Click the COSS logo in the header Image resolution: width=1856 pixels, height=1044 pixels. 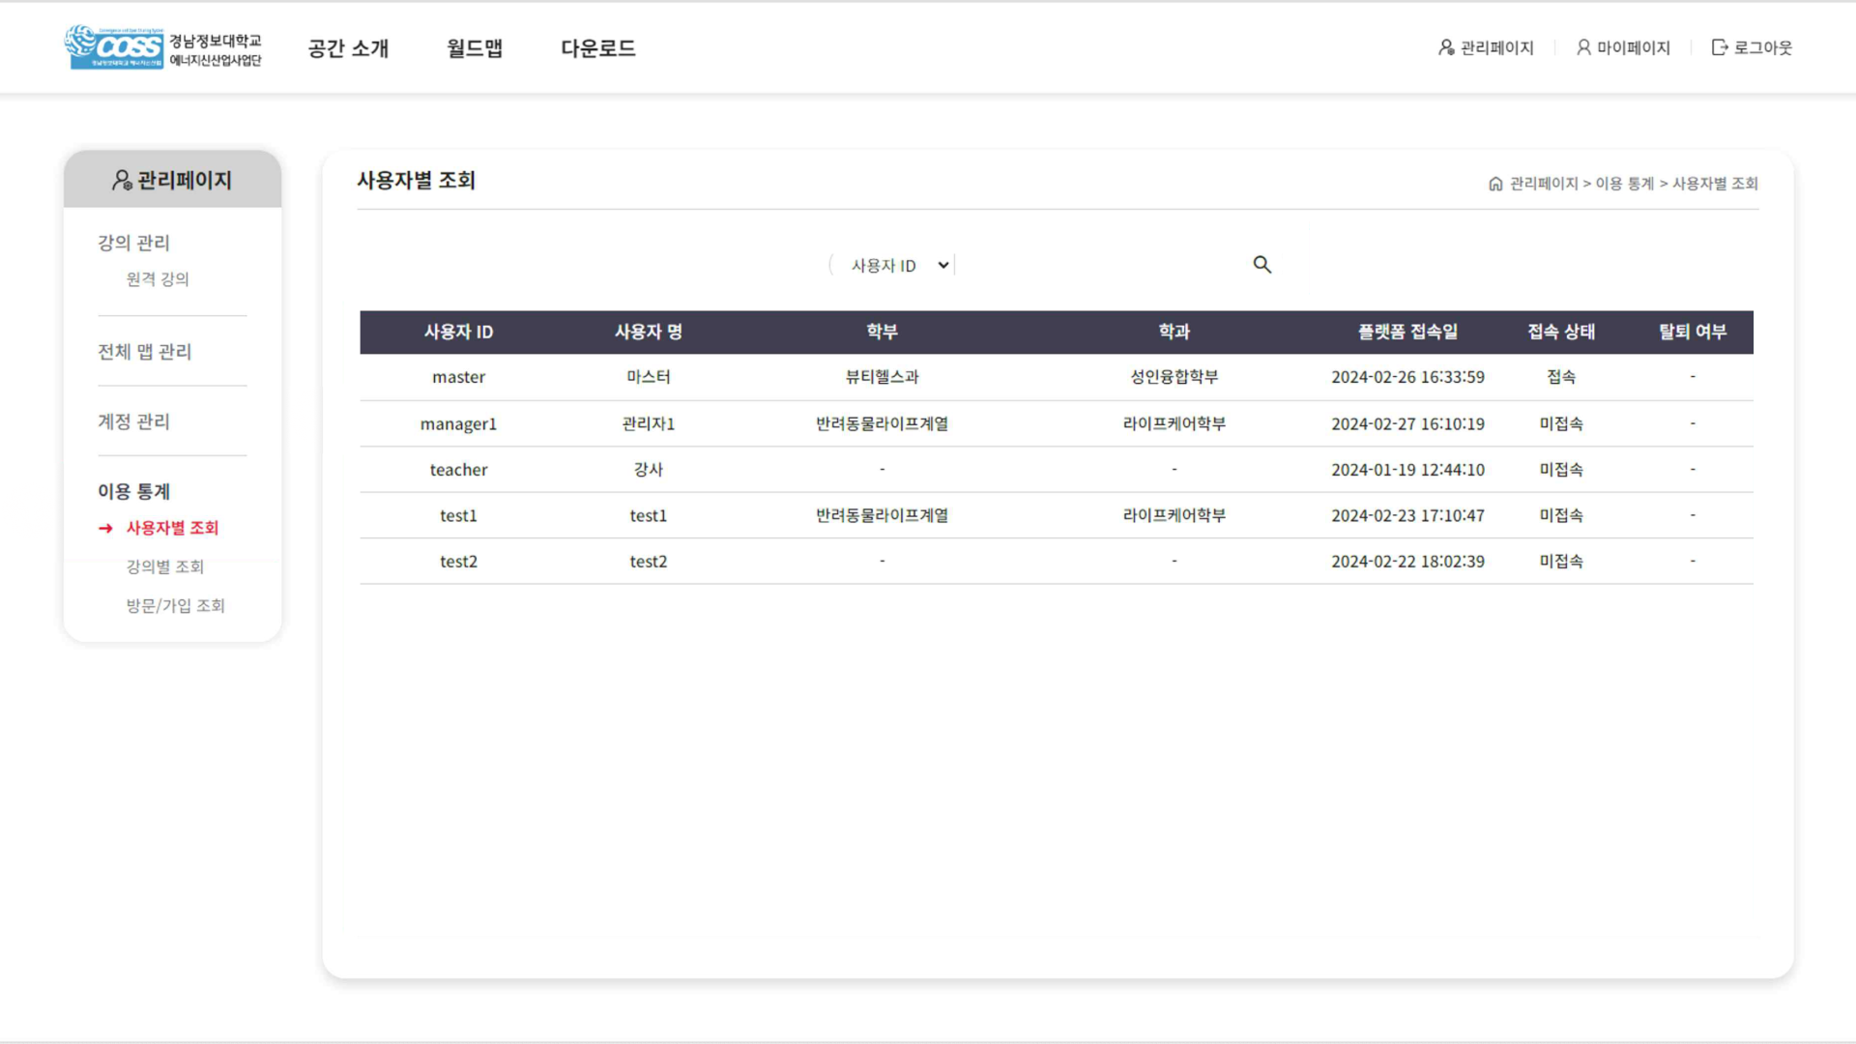point(162,47)
